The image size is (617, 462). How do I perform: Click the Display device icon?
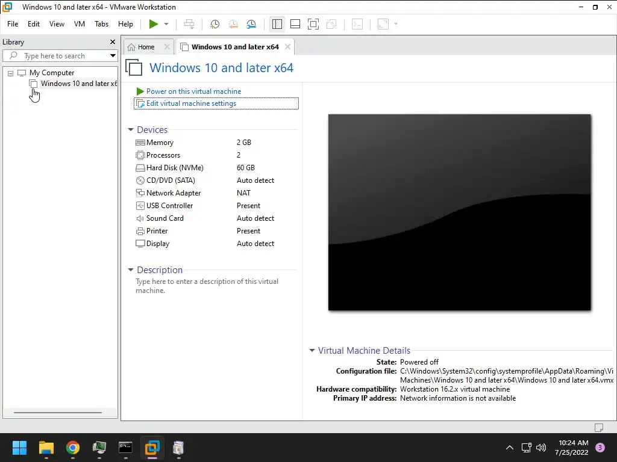(x=140, y=244)
